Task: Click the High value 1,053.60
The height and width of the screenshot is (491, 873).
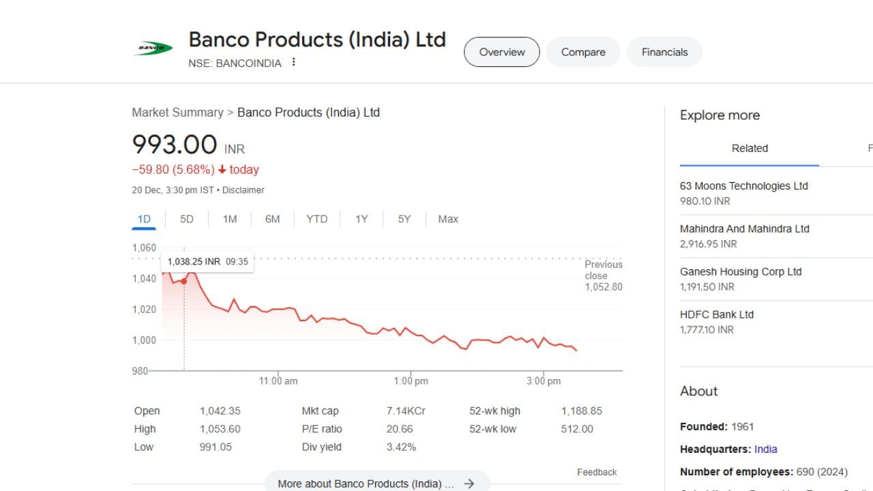Action: pos(220,429)
